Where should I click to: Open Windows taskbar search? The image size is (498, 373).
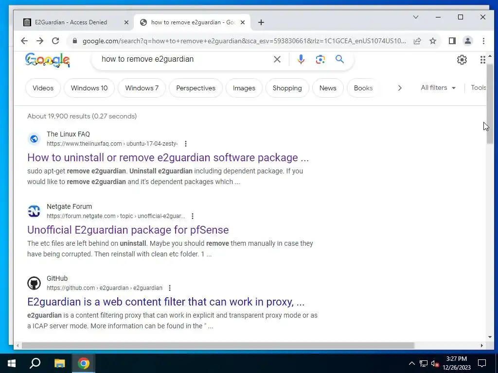point(35,363)
